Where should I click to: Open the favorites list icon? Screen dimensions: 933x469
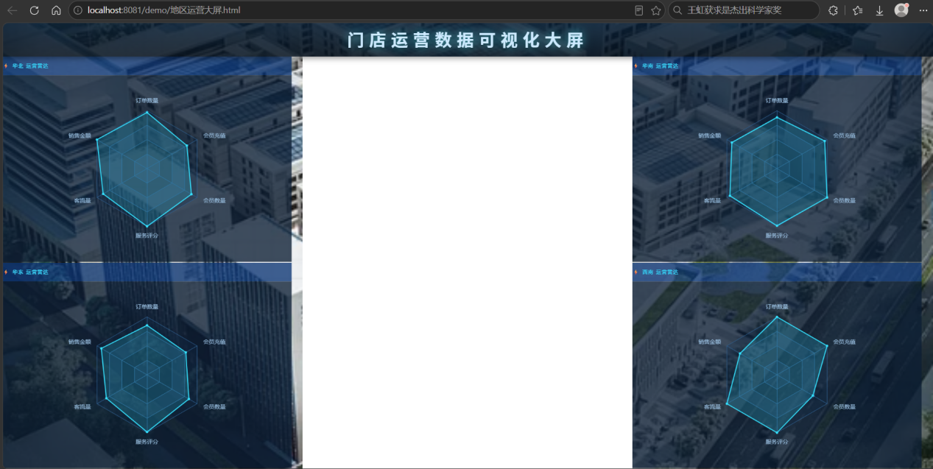click(858, 10)
